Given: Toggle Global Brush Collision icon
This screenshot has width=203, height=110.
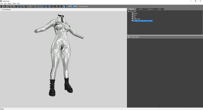Looking at the screenshot, I should coord(48,6).
